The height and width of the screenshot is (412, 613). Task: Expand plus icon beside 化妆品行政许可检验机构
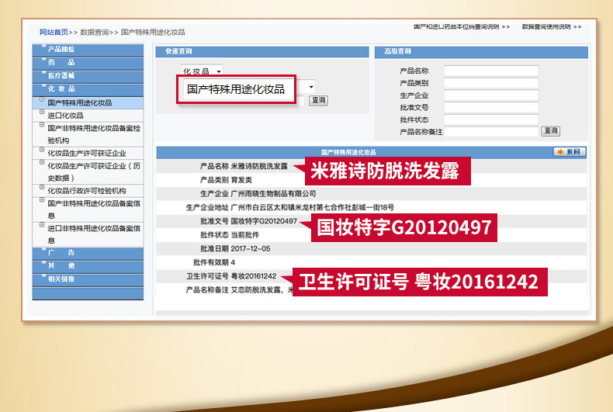click(42, 187)
